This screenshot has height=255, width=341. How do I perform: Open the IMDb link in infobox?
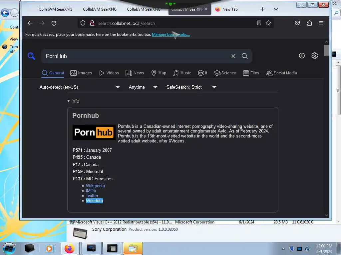(91, 191)
